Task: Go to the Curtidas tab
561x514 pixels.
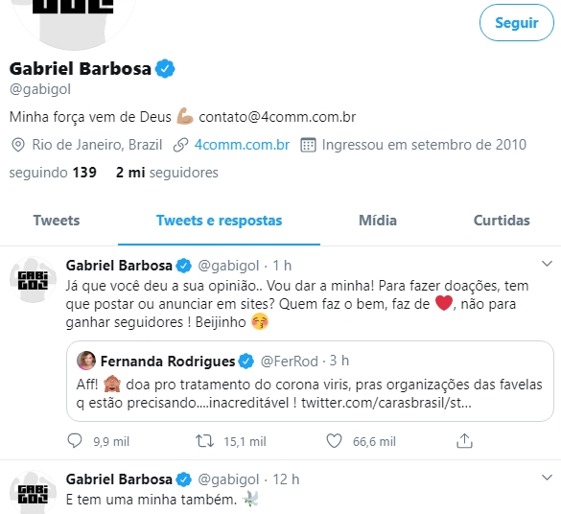Action: click(502, 221)
